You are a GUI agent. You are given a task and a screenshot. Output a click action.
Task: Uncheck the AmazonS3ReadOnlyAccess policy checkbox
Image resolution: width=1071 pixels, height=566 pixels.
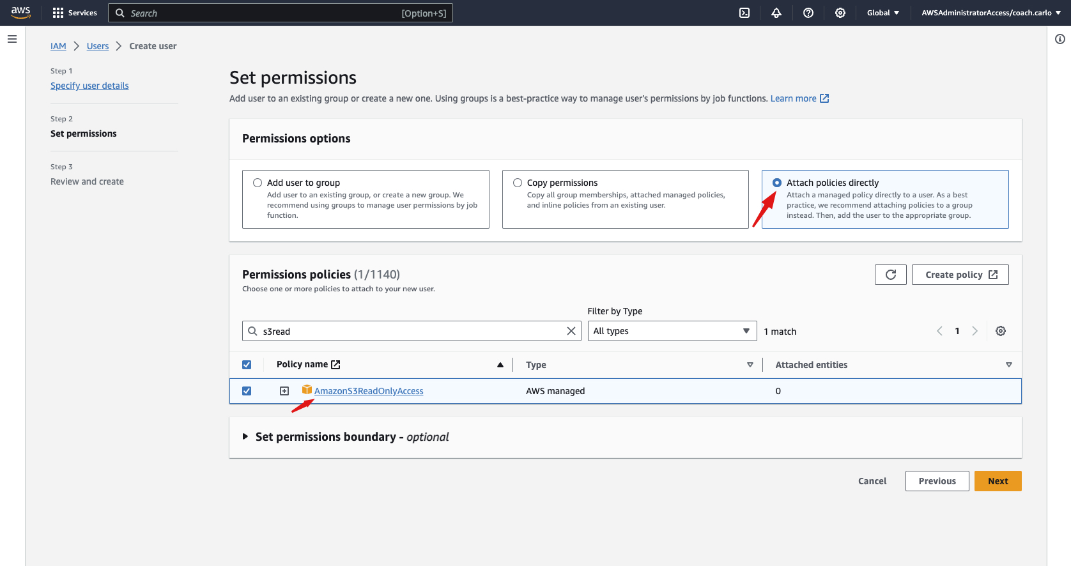pos(247,391)
